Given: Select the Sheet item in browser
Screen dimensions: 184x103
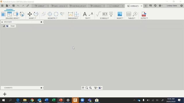Looking at the screenshot, I should click(x=12, y=26).
